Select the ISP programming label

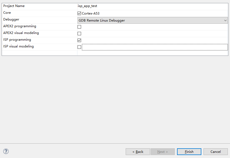(x=17, y=40)
